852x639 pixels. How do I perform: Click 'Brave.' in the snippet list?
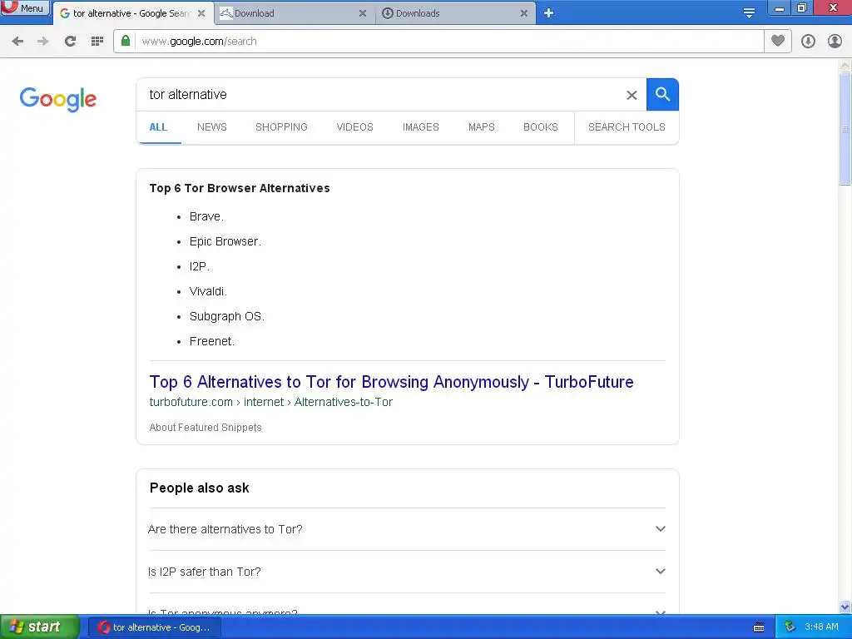(x=206, y=216)
